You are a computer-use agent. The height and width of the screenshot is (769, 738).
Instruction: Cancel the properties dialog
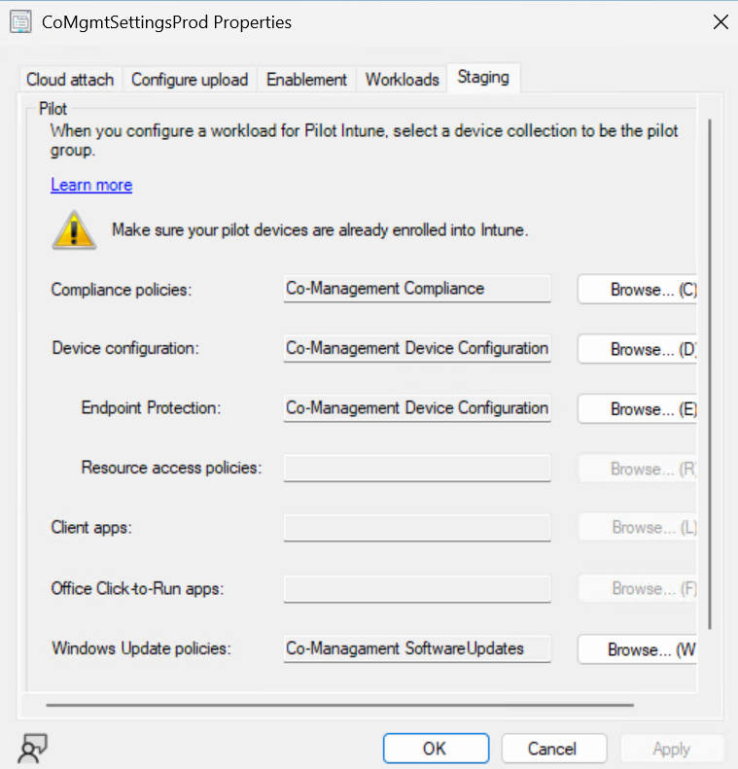[x=552, y=748]
